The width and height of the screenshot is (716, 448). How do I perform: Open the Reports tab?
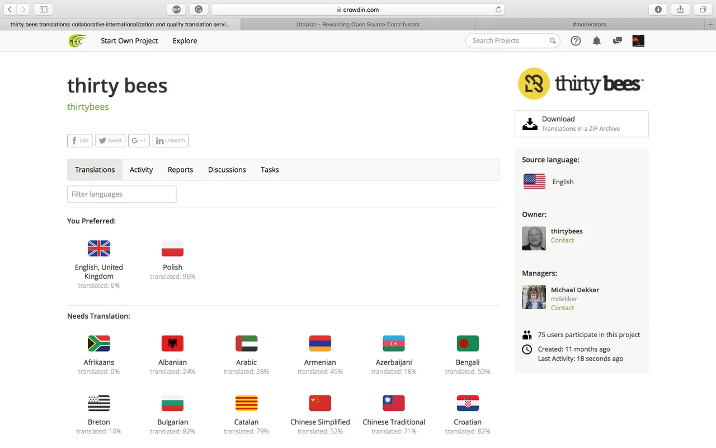180,170
